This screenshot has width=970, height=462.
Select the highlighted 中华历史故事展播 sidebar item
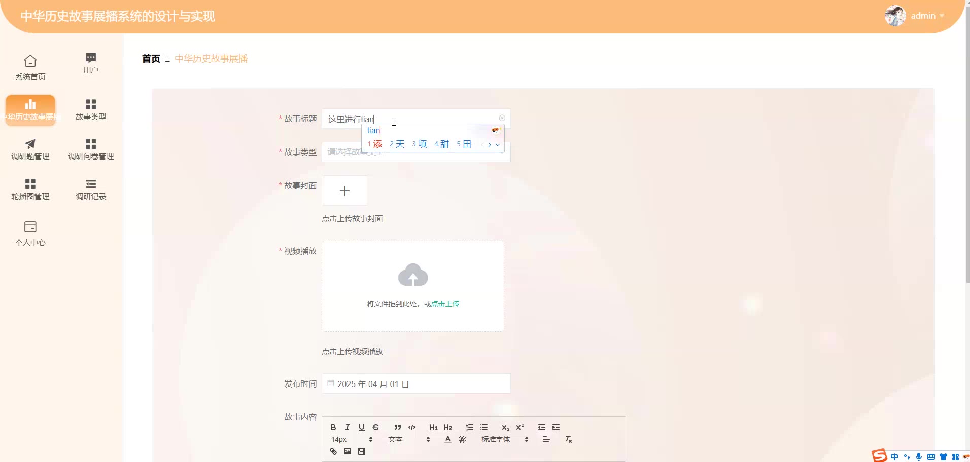[30, 110]
